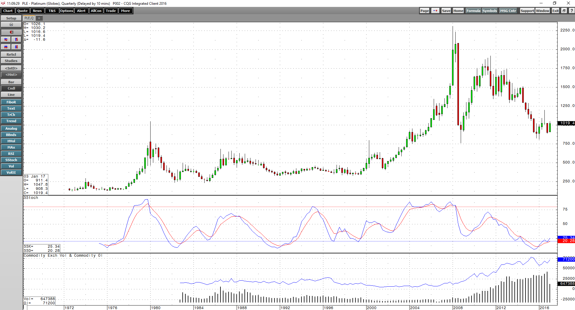Restore down the application window
Image resolution: width=575 pixels, height=310 pixels.
555,3
